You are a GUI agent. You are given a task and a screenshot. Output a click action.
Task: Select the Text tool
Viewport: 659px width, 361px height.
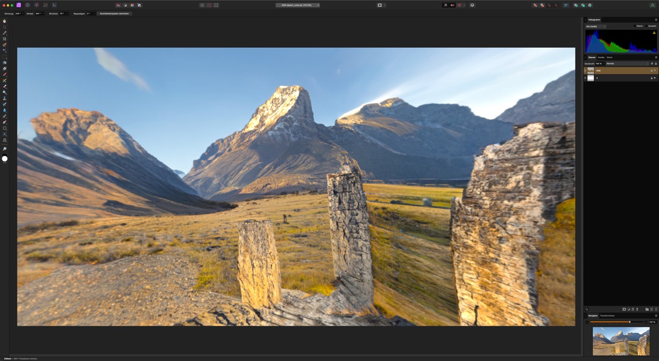click(x=4, y=134)
